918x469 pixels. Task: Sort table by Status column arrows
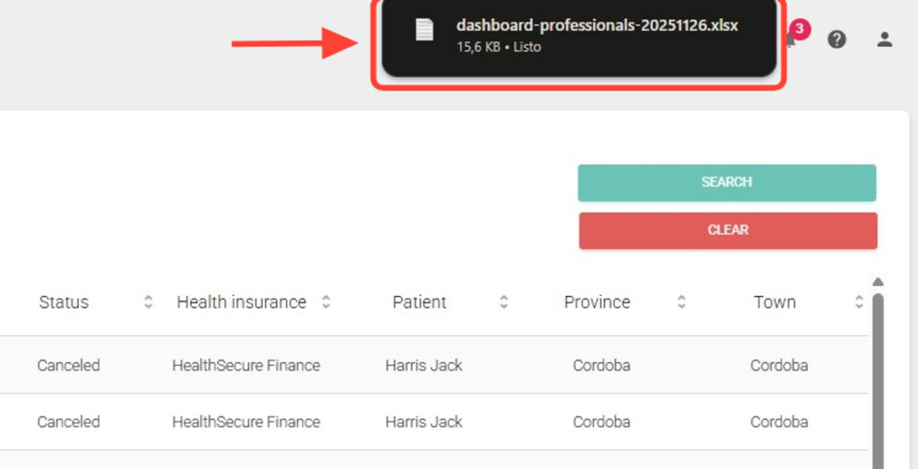click(149, 302)
